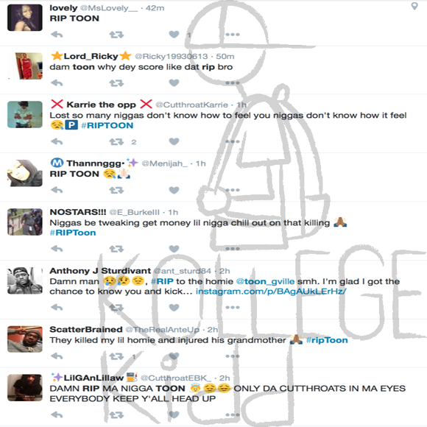Screen dimensions: 427x427
Task: Reply to Anthony J Sturdivant's tweet
Action: [57, 308]
